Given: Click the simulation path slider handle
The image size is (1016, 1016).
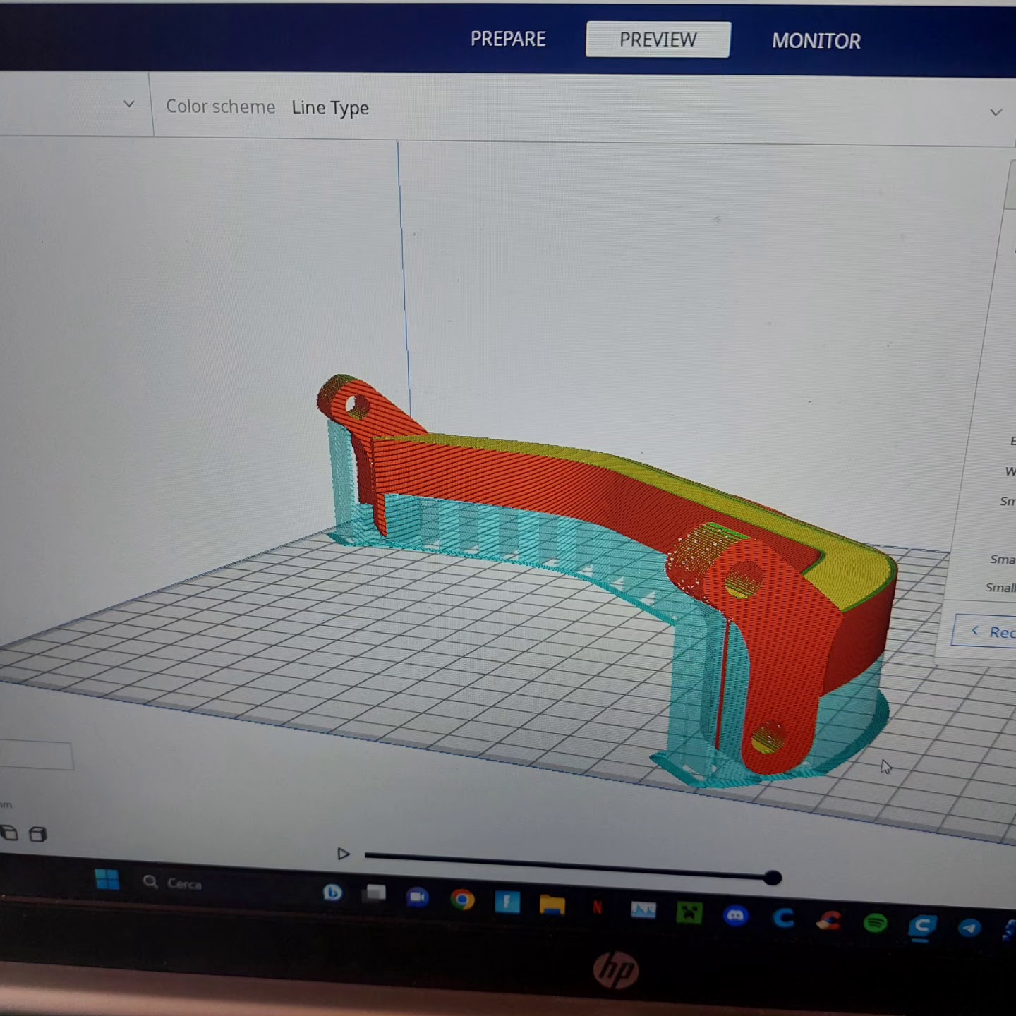Looking at the screenshot, I should click(773, 878).
